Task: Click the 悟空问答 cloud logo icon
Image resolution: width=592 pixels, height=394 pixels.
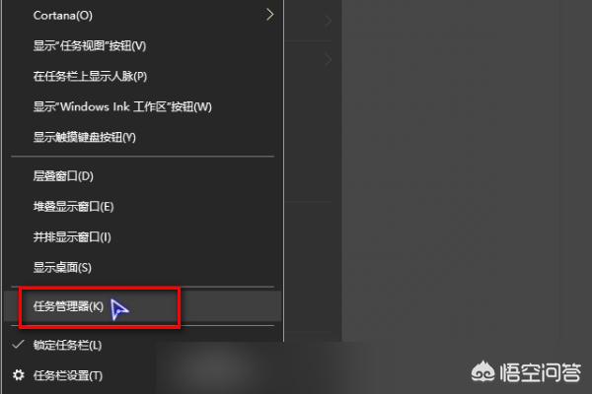Action: (482, 372)
